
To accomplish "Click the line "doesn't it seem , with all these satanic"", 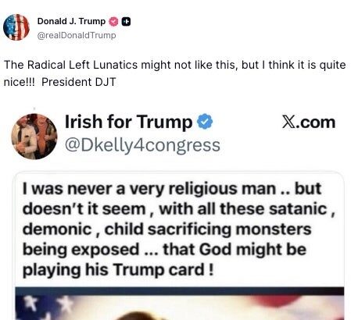I will [179, 209].
